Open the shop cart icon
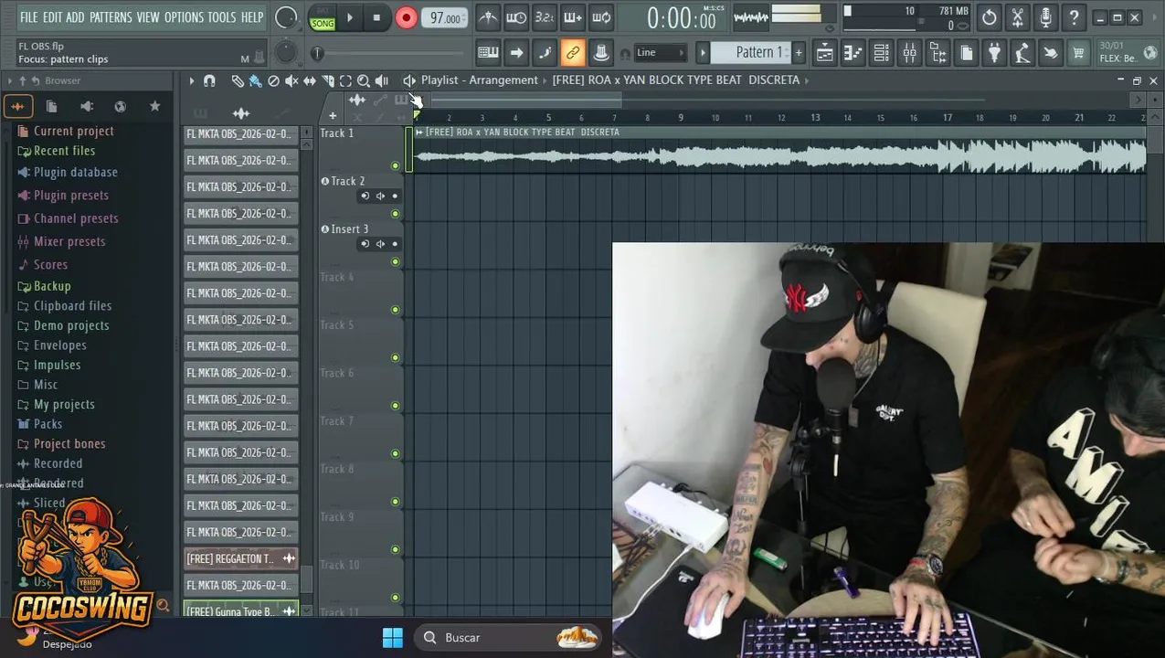This screenshot has height=658, width=1165. pos(1079,53)
